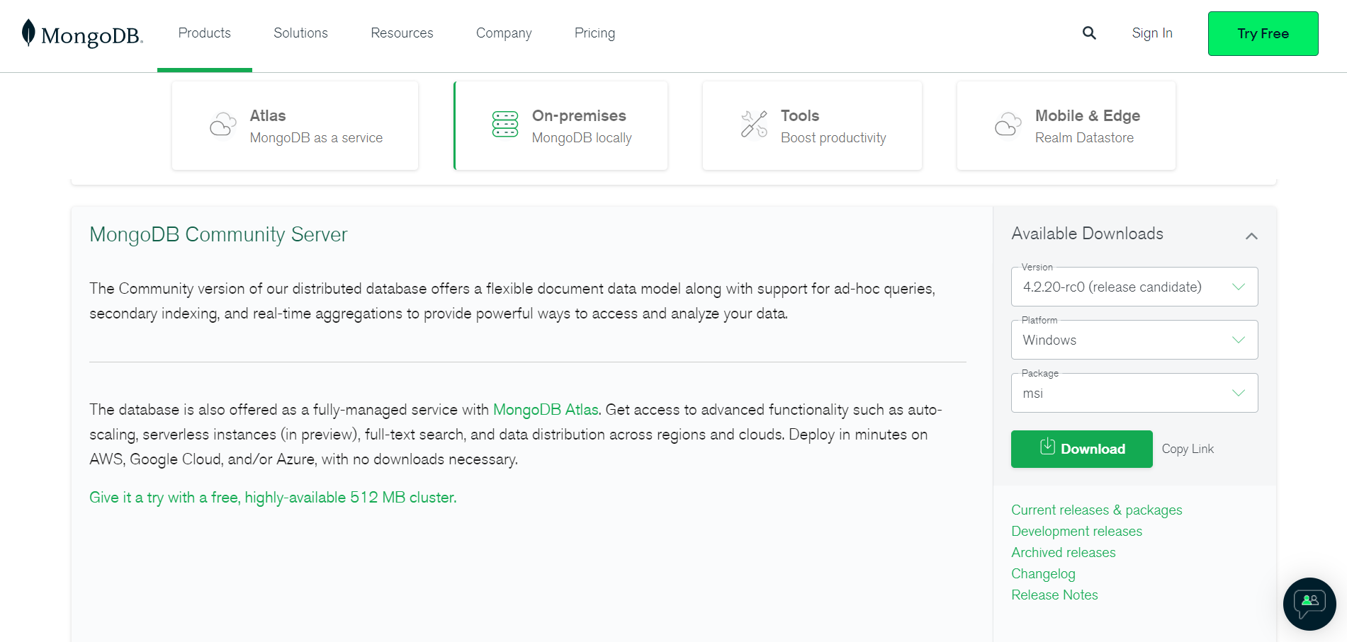The image size is (1347, 642).
Task: Open the Resources menu
Action: pos(402,33)
